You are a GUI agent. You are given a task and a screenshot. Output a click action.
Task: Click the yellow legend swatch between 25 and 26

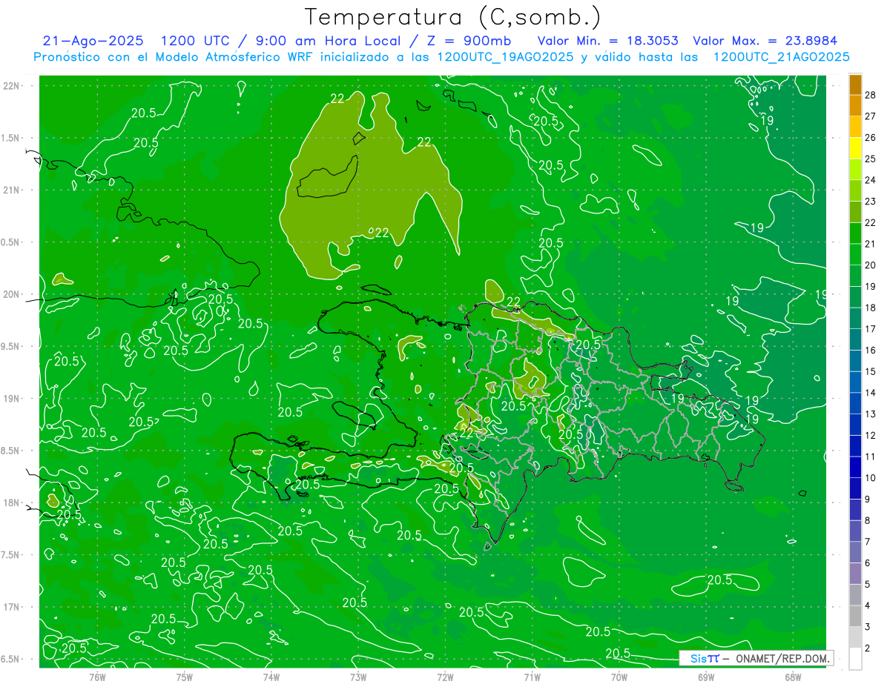[x=856, y=147]
